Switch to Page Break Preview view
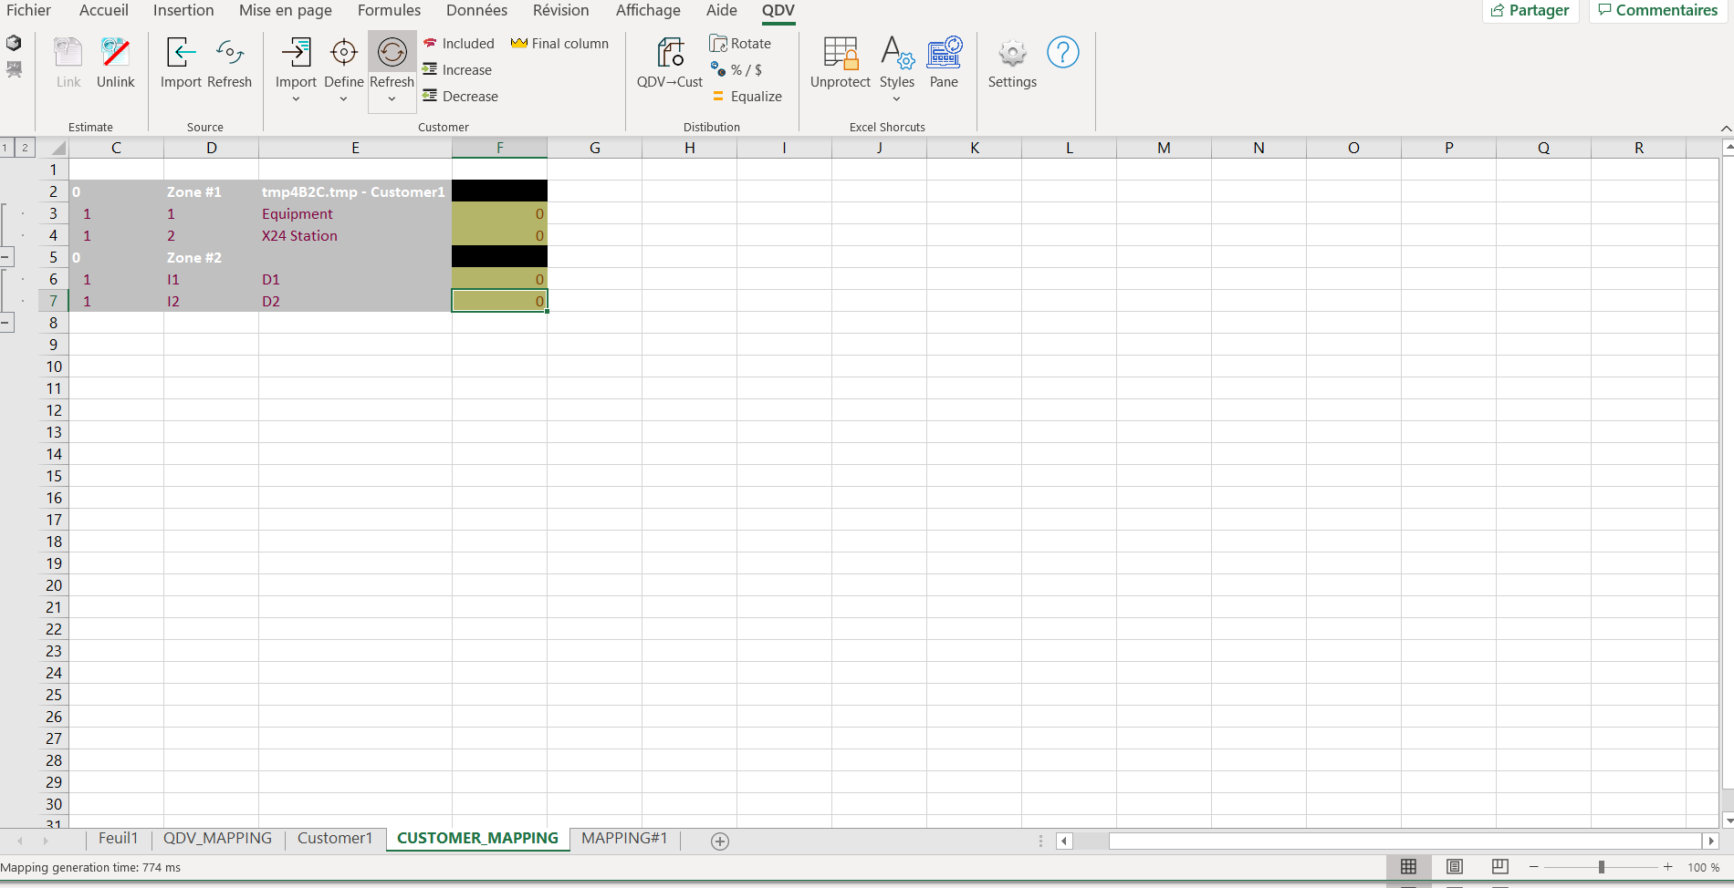Screen dimensions: 1734x888 pos(1499,867)
